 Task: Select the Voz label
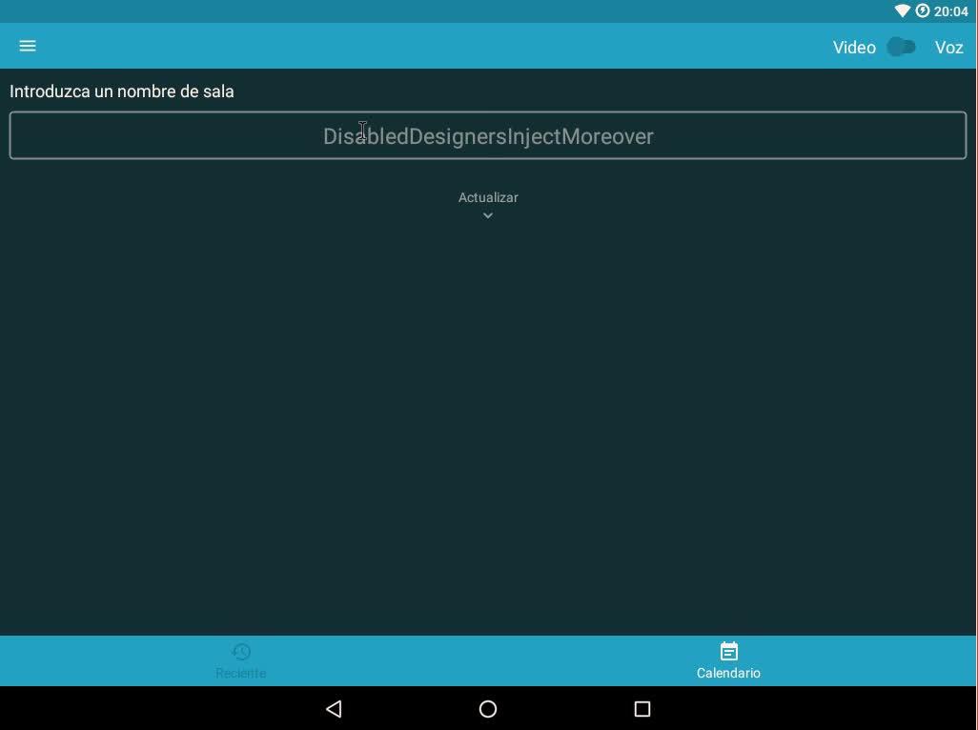tap(948, 48)
